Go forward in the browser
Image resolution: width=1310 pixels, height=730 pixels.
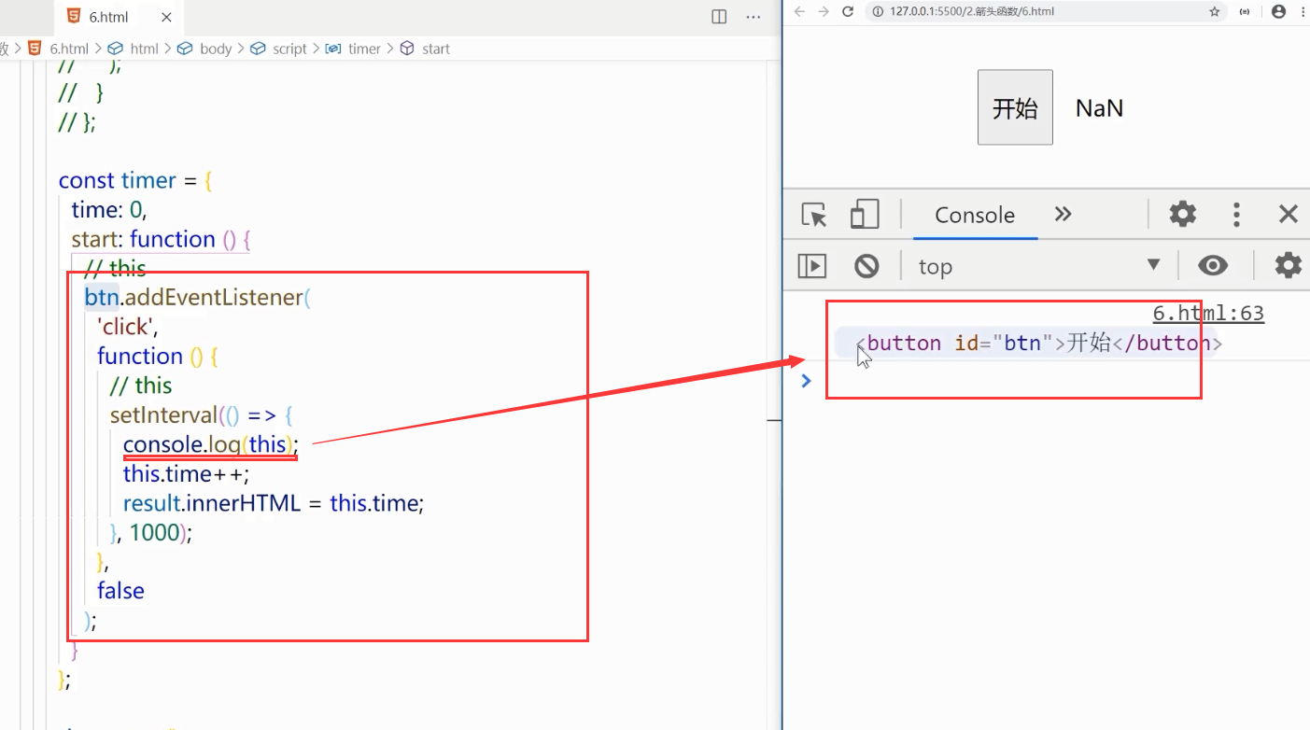coord(824,11)
